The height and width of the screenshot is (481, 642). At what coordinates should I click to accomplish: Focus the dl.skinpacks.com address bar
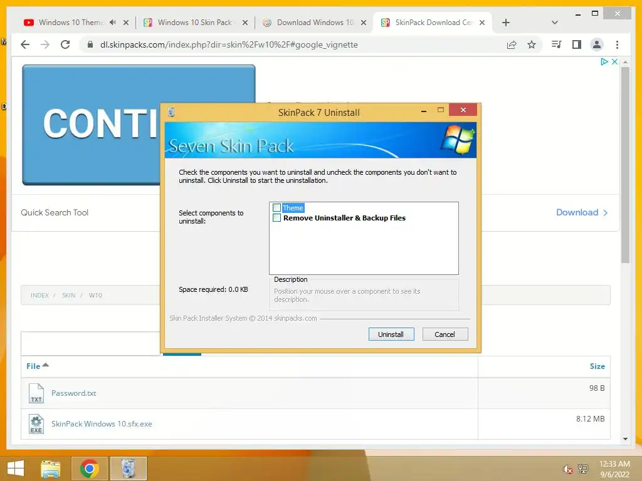pos(229,44)
